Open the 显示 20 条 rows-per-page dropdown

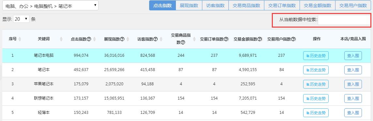(x=21, y=19)
